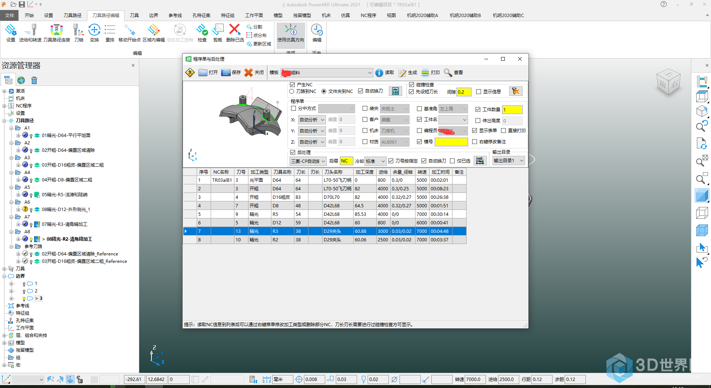Screen dimensions: 711x388
Task: Click the shaded view icon in right toolbar
Action: point(702,195)
